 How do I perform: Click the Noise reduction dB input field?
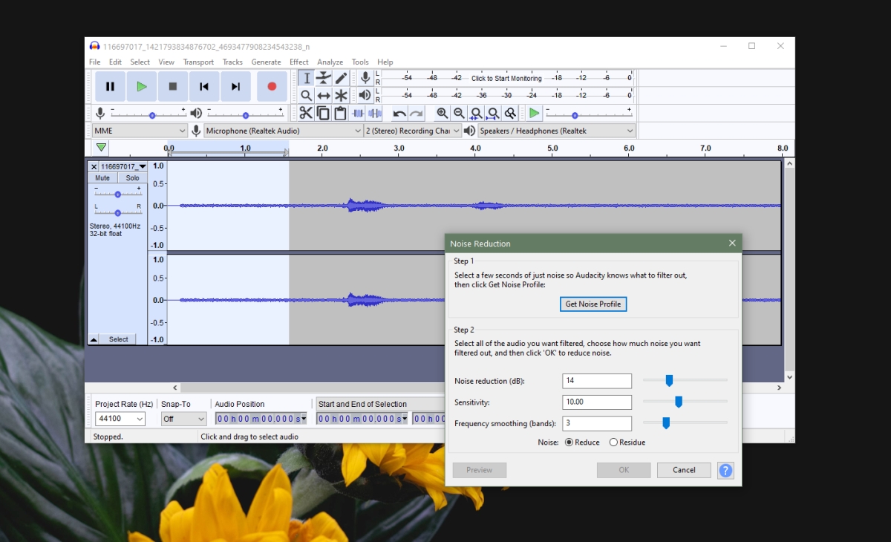tap(596, 380)
